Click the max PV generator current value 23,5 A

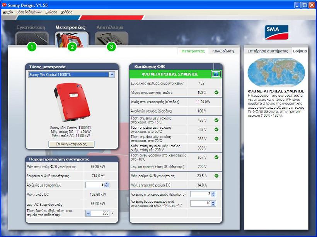coord(202,176)
